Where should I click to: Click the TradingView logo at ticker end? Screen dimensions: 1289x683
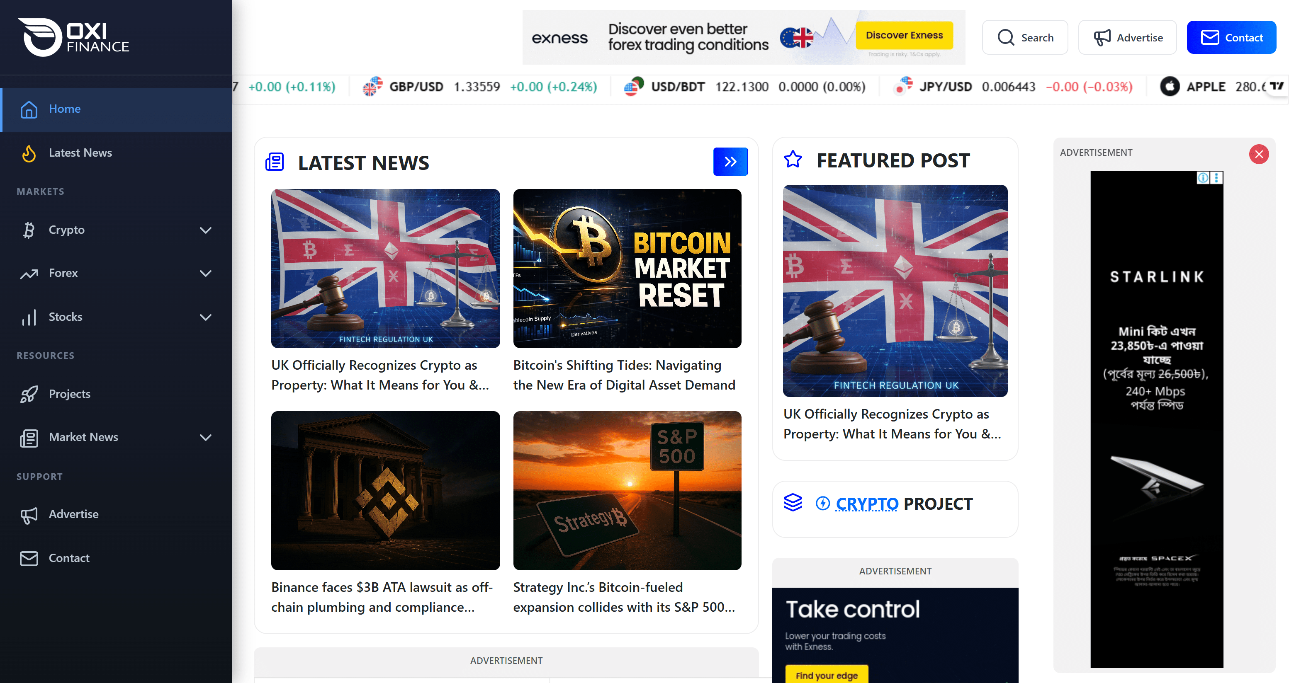(1277, 86)
